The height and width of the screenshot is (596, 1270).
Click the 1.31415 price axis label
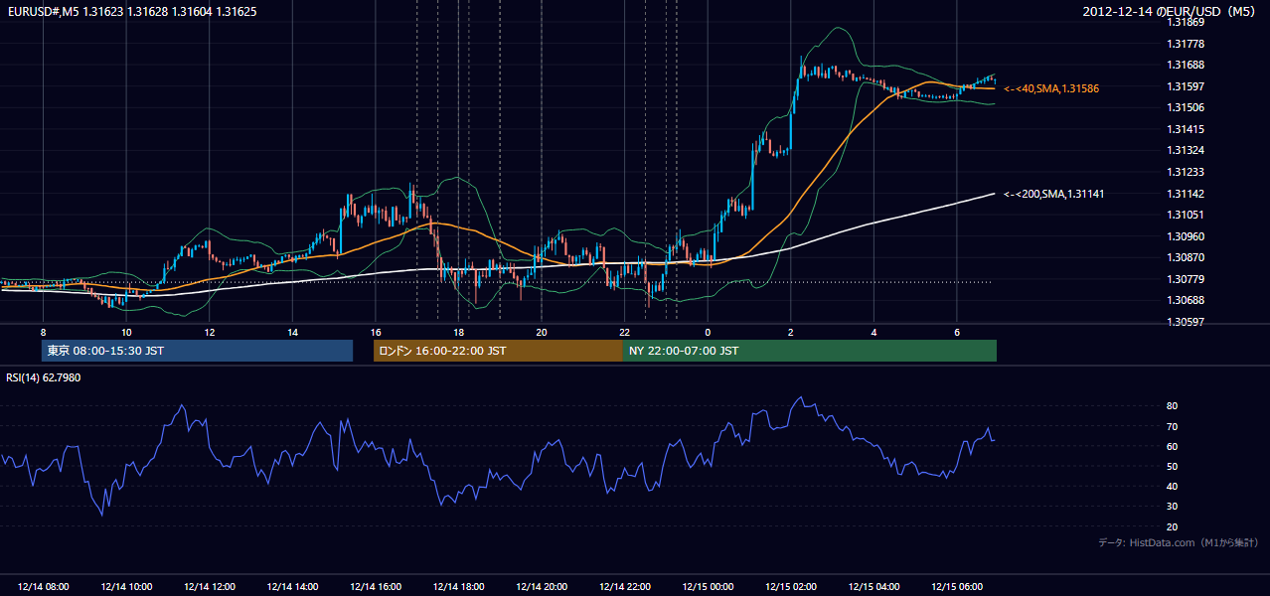pyautogui.click(x=1186, y=129)
